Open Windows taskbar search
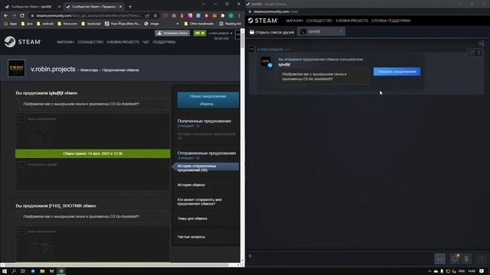490x275 pixels. pos(14,271)
